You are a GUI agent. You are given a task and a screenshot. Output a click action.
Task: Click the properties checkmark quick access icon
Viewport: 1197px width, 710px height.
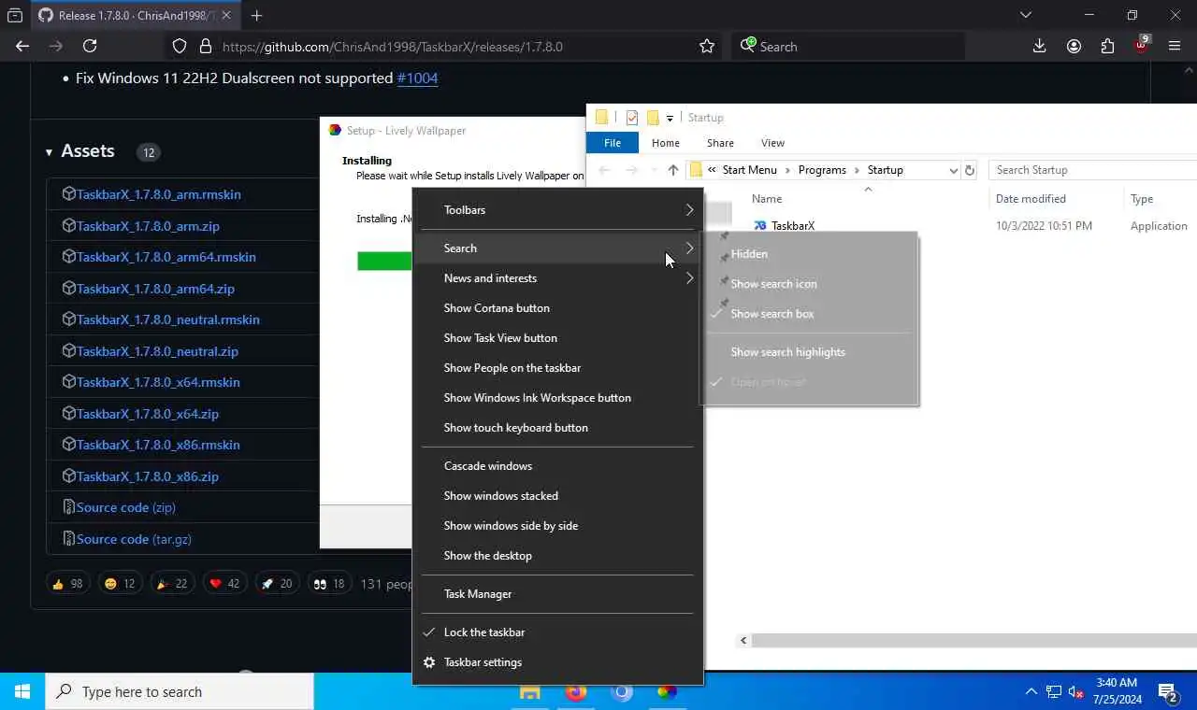[x=632, y=118]
